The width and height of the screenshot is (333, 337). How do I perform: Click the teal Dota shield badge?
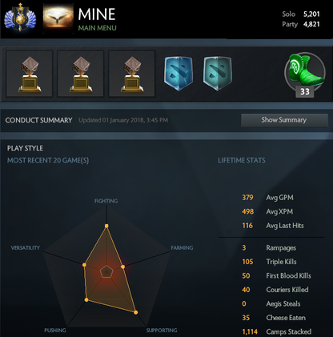[x=218, y=74]
